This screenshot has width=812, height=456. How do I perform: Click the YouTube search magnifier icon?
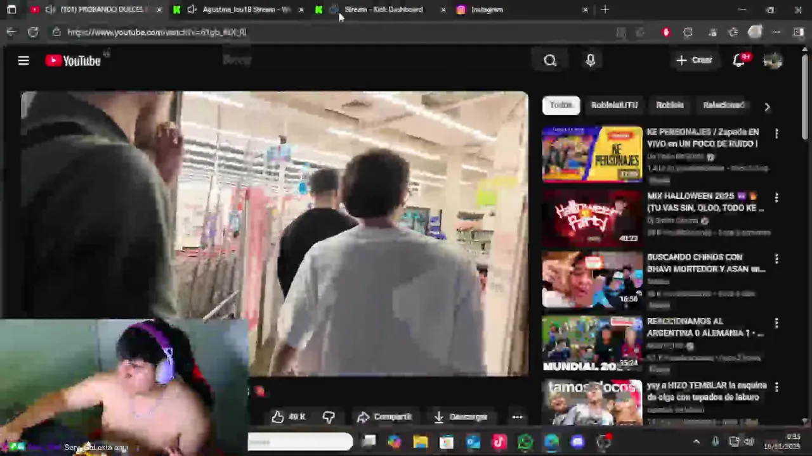click(x=550, y=60)
